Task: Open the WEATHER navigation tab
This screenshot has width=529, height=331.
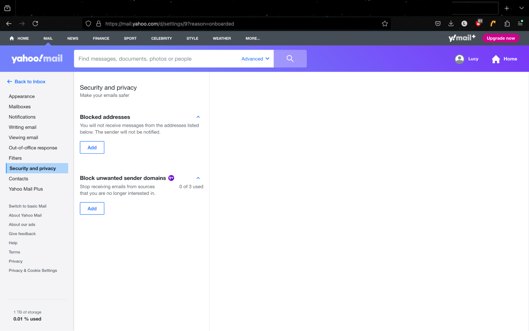Action: click(x=222, y=38)
